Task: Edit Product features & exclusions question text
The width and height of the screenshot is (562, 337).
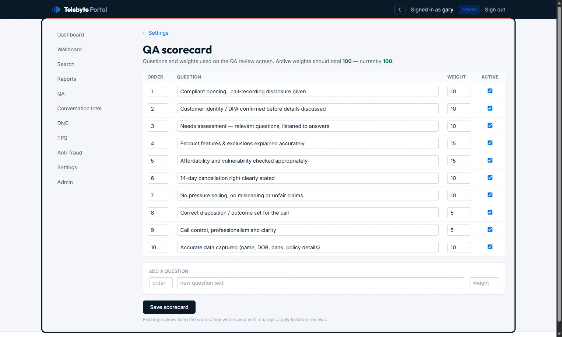Action: (x=308, y=143)
